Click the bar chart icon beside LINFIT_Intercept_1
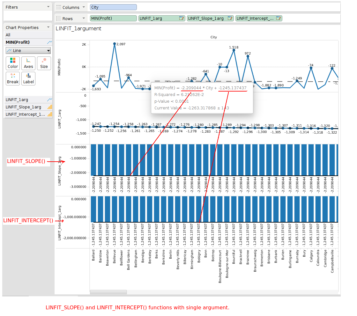Image resolution: width=357 pixels, height=316 pixels. (50, 114)
